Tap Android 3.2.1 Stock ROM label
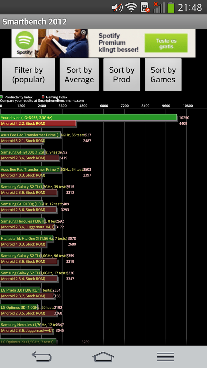Screen dimensions: 207x368 [x=23, y=141]
